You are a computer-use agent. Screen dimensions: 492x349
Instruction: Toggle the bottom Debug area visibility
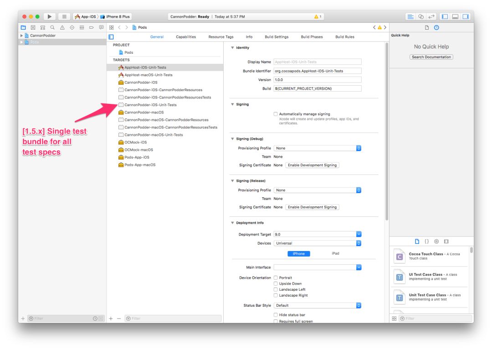pyautogui.click(x=455, y=17)
